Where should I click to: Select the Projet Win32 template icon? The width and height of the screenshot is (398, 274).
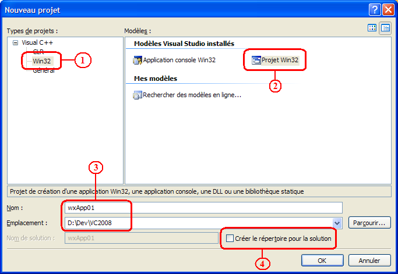(x=256, y=61)
